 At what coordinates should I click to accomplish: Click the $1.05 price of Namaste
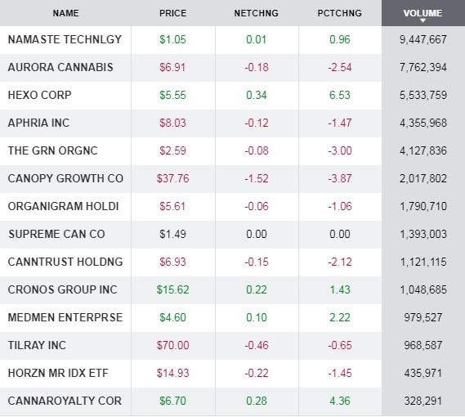[x=173, y=39]
